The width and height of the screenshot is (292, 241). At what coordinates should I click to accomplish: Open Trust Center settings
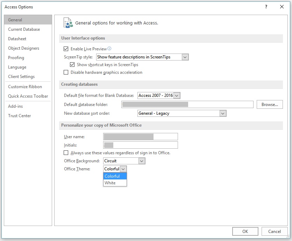28,116
